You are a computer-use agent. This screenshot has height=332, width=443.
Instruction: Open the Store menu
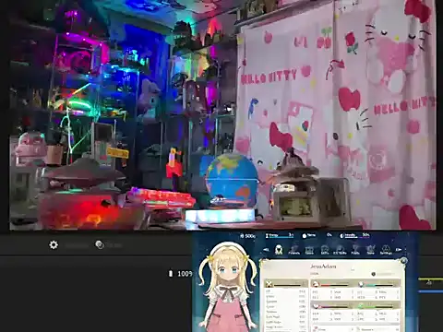tap(370, 250)
